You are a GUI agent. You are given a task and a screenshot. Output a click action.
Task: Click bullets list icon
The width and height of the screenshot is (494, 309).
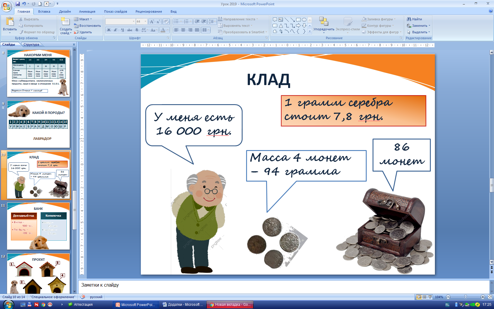point(177,21)
